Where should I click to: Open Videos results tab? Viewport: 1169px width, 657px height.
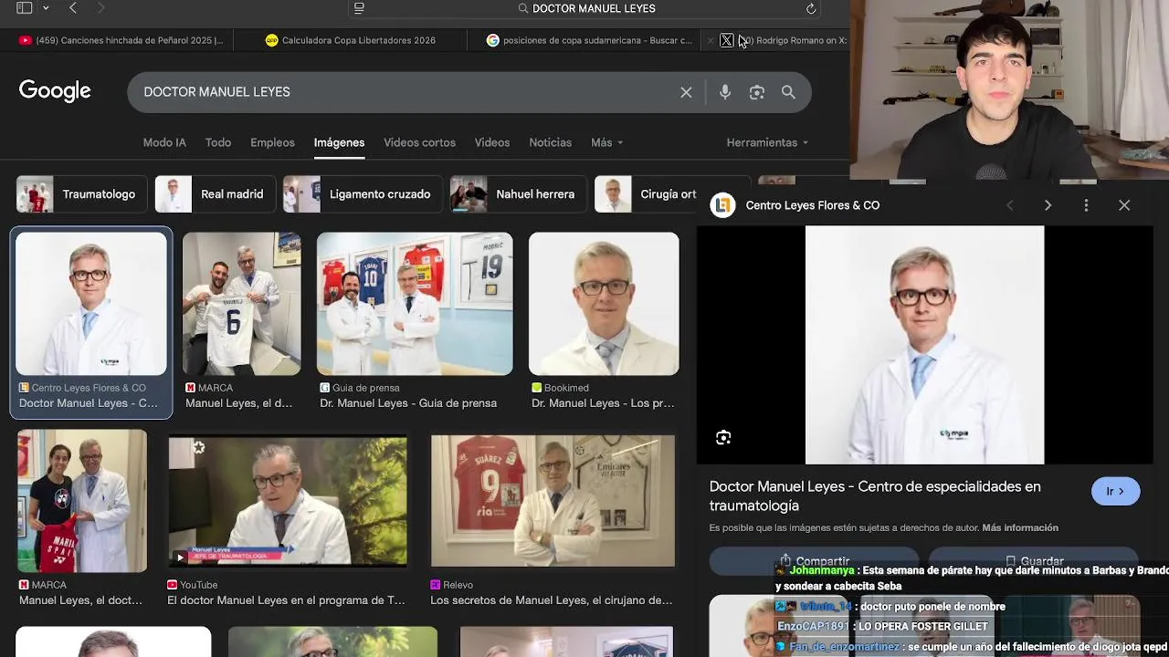(x=492, y=142)
